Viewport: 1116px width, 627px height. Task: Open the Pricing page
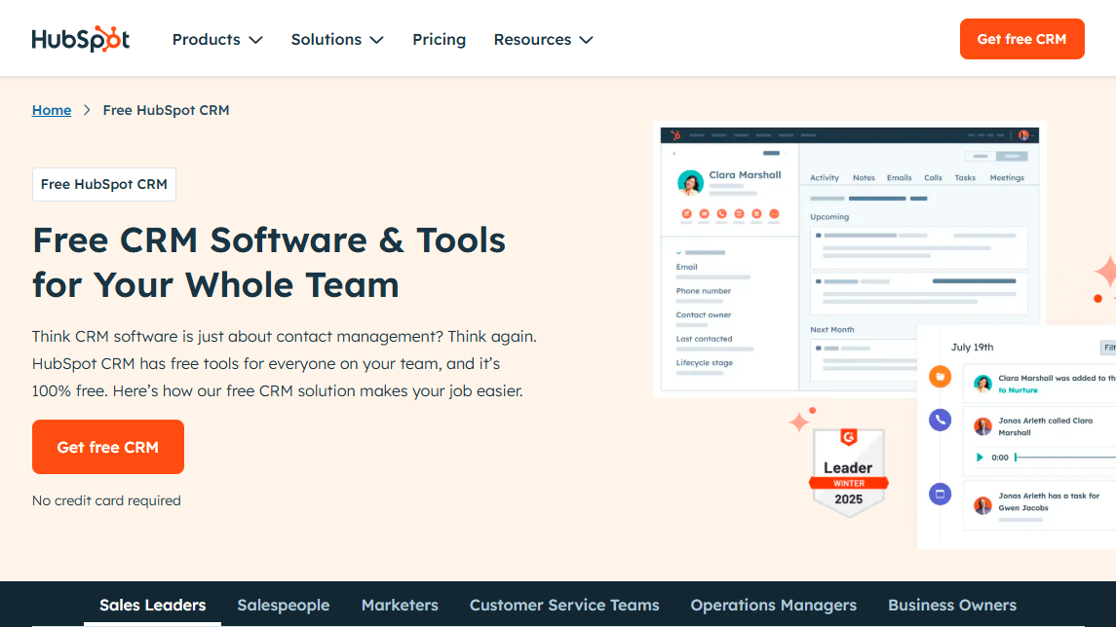point(439,40)
